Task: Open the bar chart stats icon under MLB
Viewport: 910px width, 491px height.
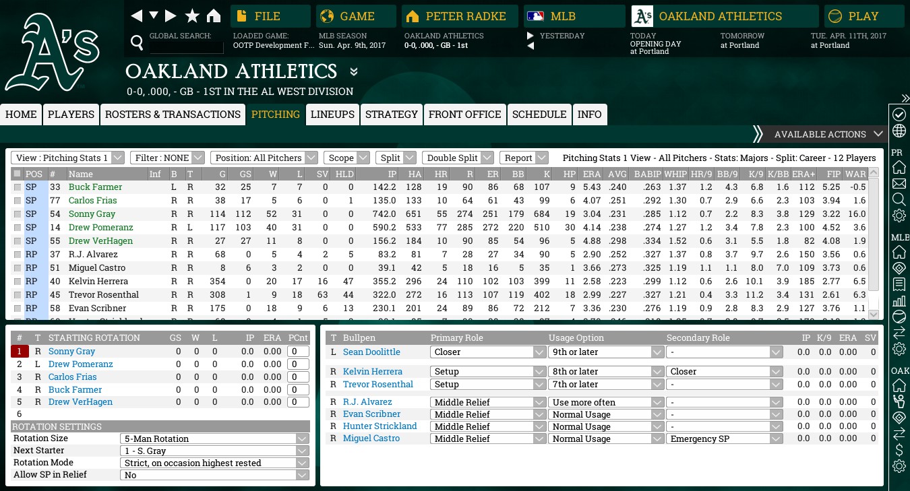Action: tap(899, 300)
